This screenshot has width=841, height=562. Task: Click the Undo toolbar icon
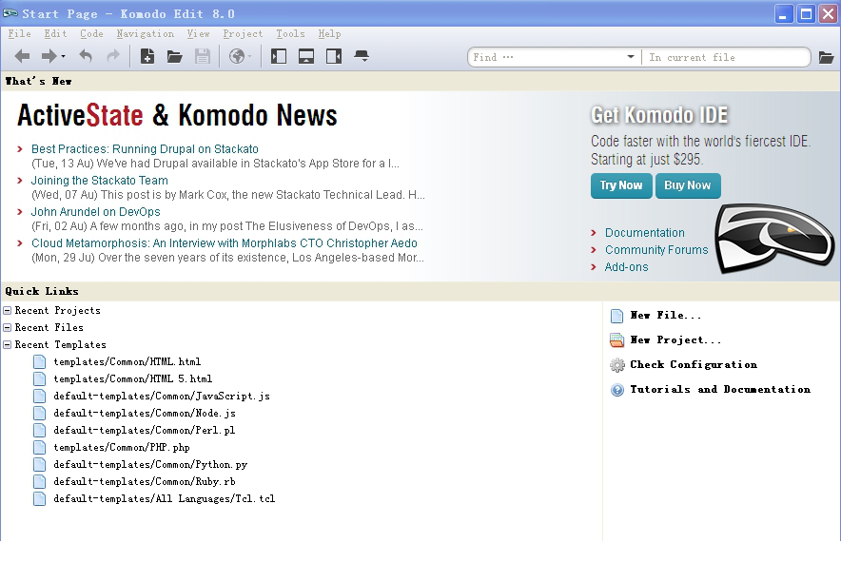pos(86,56)
